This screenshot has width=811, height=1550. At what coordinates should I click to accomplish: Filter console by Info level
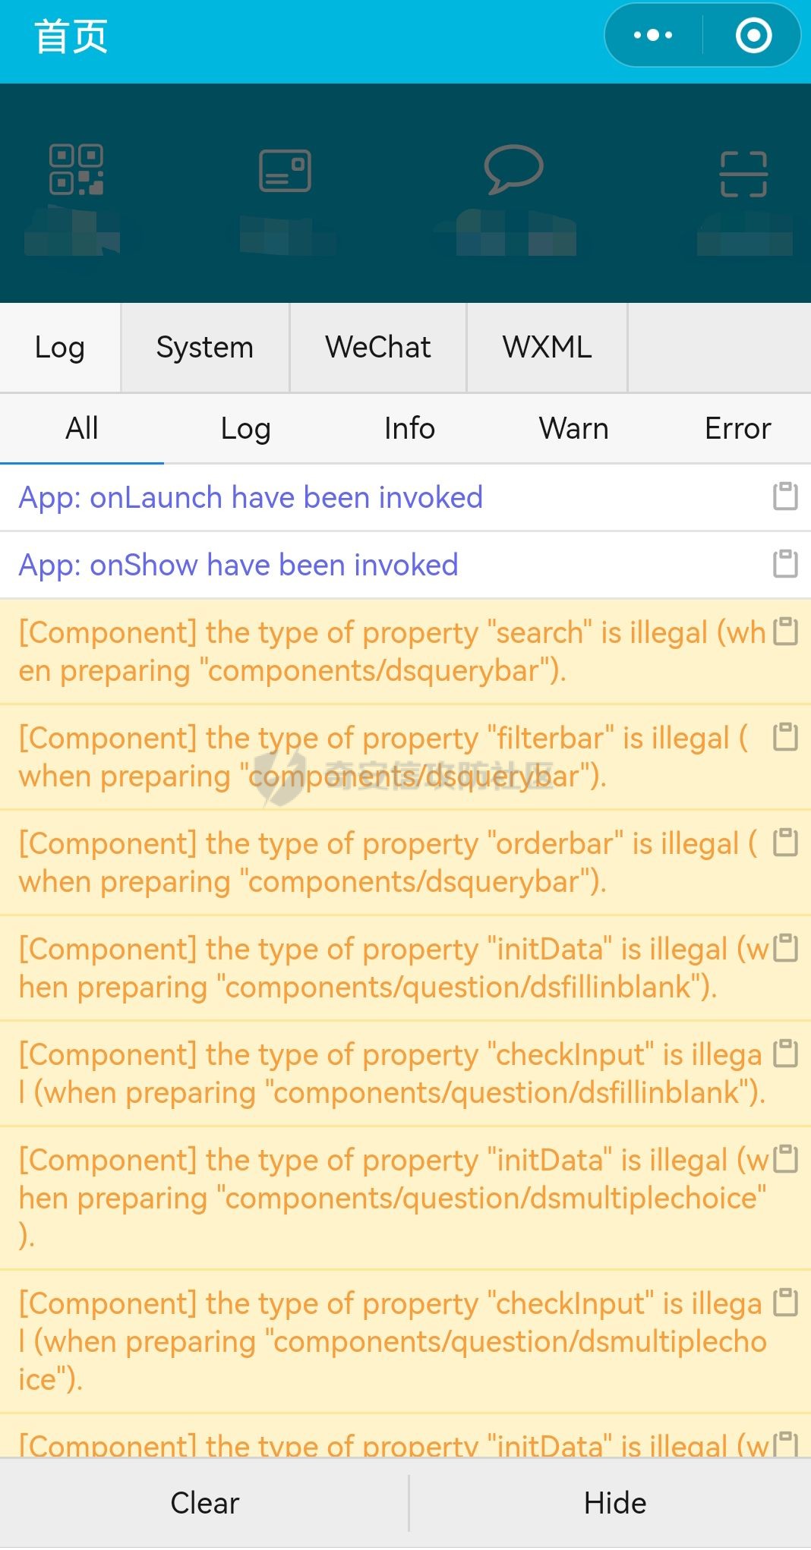pos(409,429)
